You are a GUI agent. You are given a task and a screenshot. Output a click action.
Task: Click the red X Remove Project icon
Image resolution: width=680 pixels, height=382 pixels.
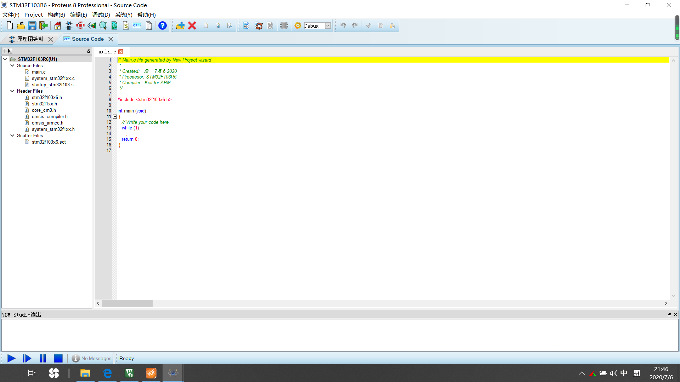click(192, 25)
